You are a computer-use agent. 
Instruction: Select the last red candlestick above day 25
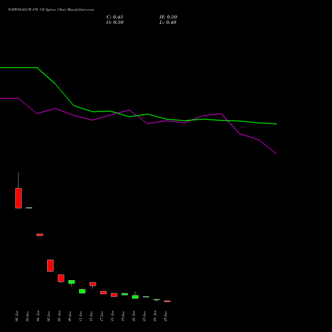coord(167,301)
